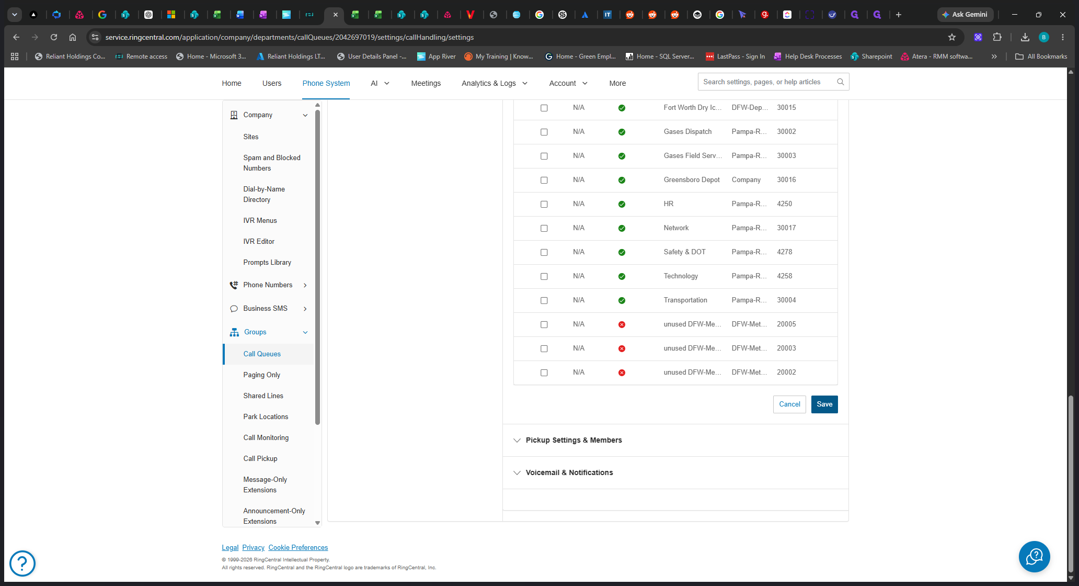Check the Gases Field Services checkbox

544,156
